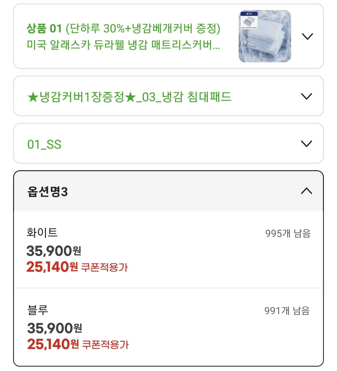This screenshot has height=371, width=337.
Task: Select the 블루 color option
Action: (168, 327)
